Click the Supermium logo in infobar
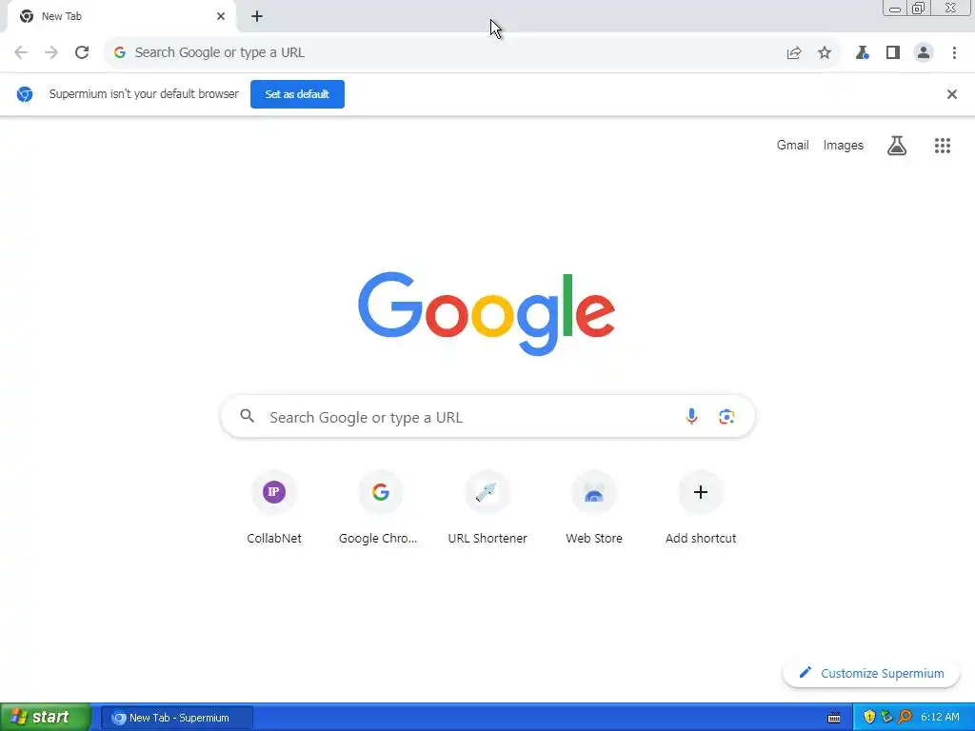Screen dimensions: 975x731 click(x=25, y=94)
